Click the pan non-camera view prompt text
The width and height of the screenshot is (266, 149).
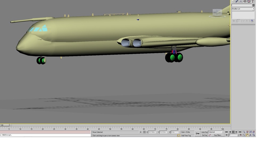coord(106,136)
